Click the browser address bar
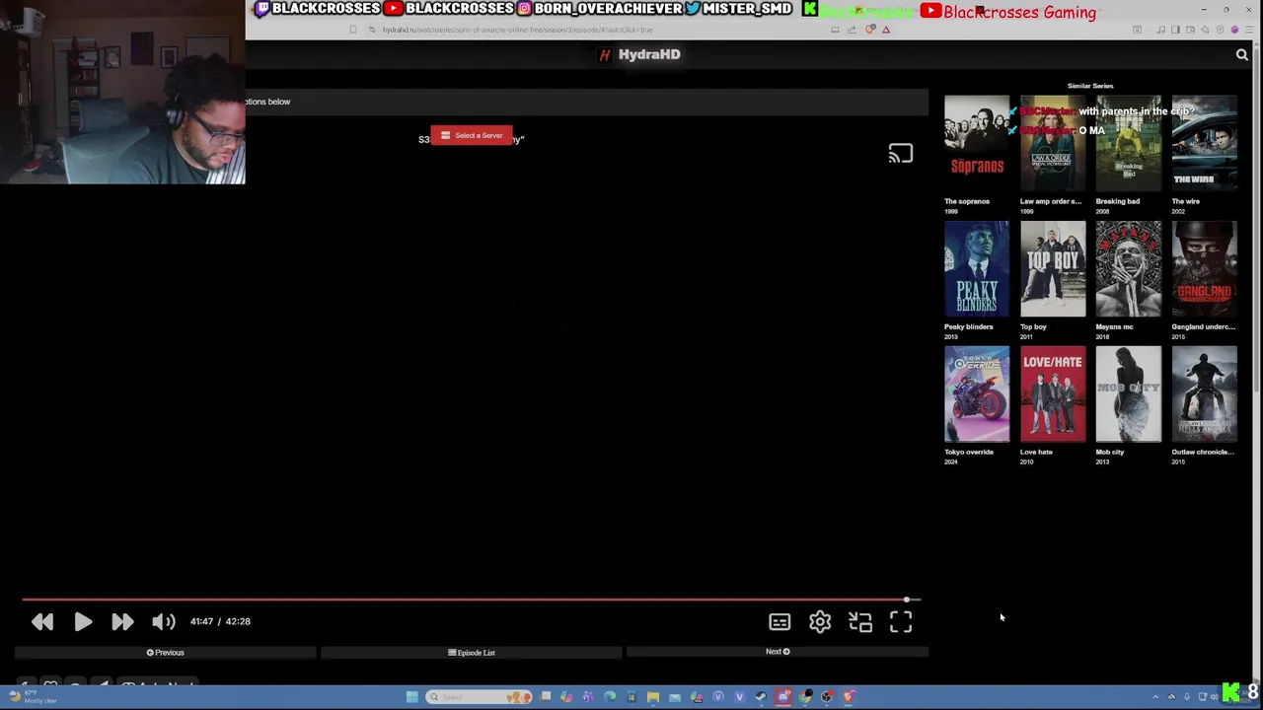This screenshot has width=1263, height=710. (602, 30)
